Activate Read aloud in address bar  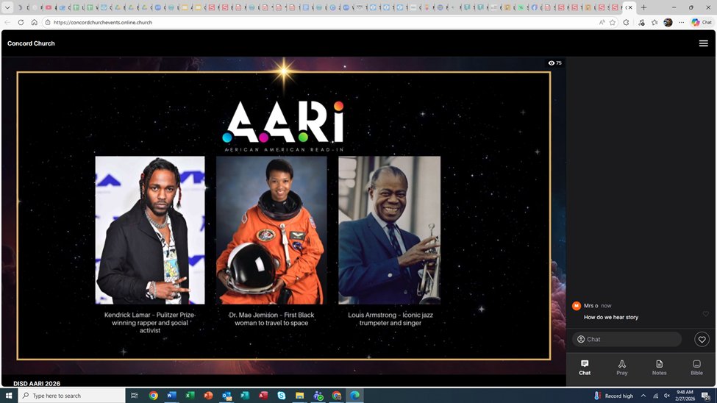602,22
